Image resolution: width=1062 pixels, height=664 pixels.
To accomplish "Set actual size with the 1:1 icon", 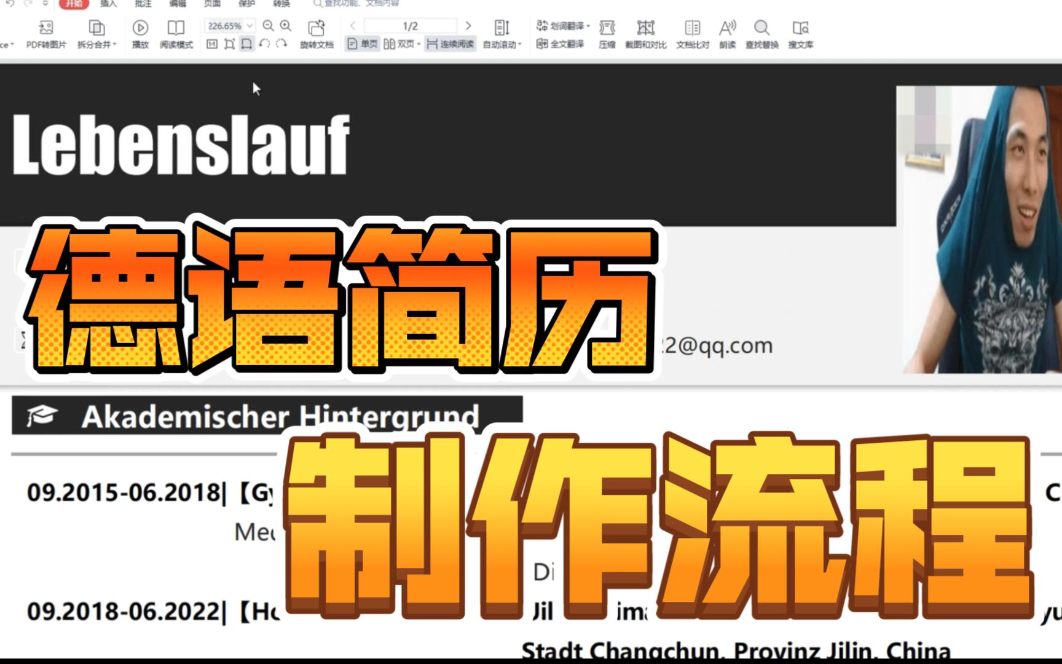I will [x=211, y=44].
